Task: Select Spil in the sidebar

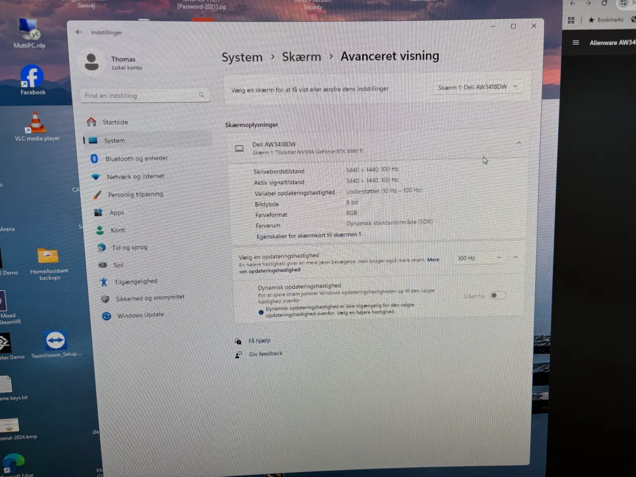Action: [x=118, y=265]
